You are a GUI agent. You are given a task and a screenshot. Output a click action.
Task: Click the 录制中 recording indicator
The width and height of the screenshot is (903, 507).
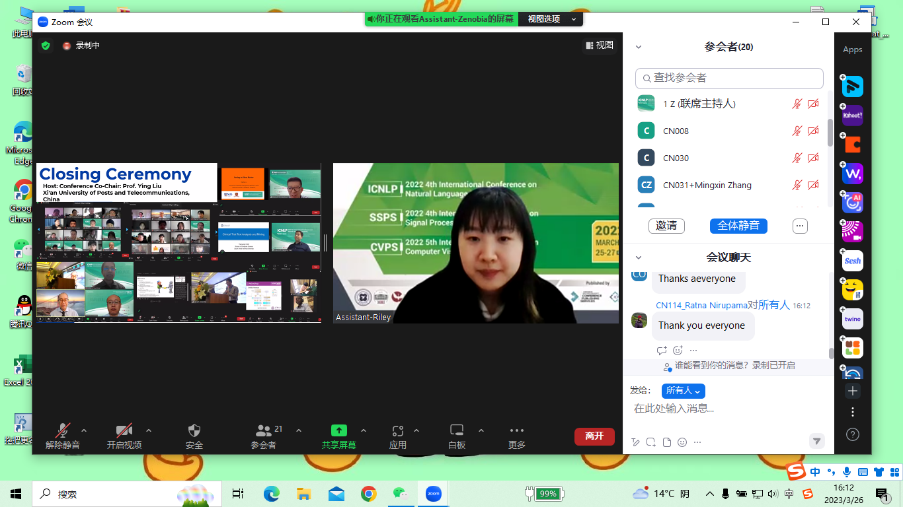(x=81, y=46)
